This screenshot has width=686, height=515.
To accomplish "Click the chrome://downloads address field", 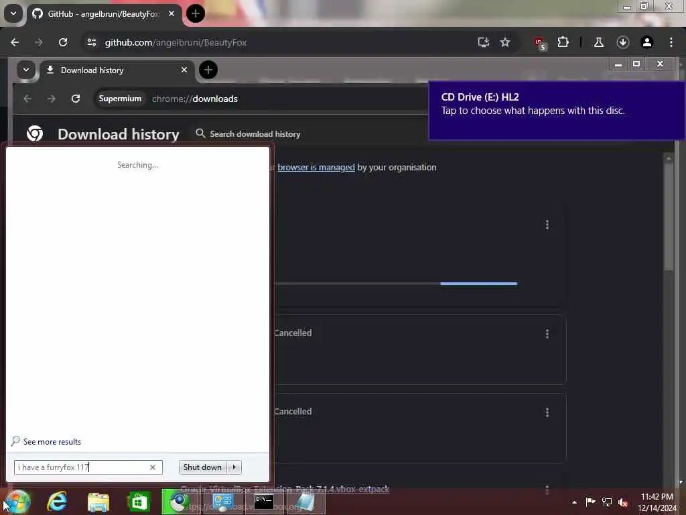I will [x=263, y=99].
